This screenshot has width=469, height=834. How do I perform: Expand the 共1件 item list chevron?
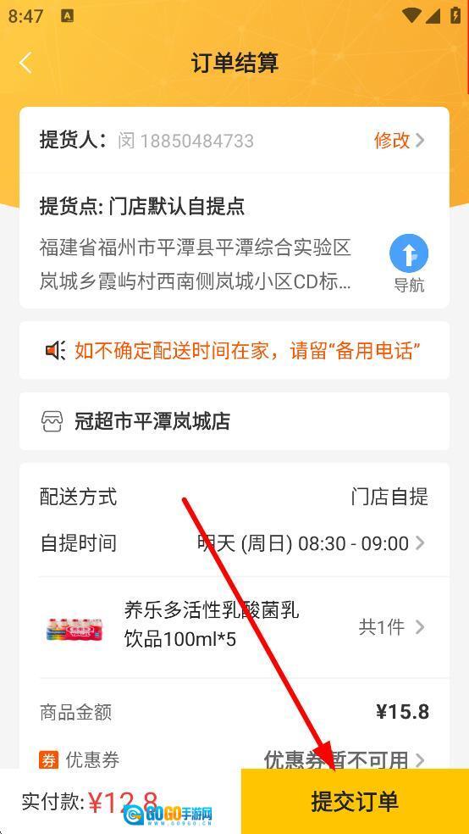420,627
